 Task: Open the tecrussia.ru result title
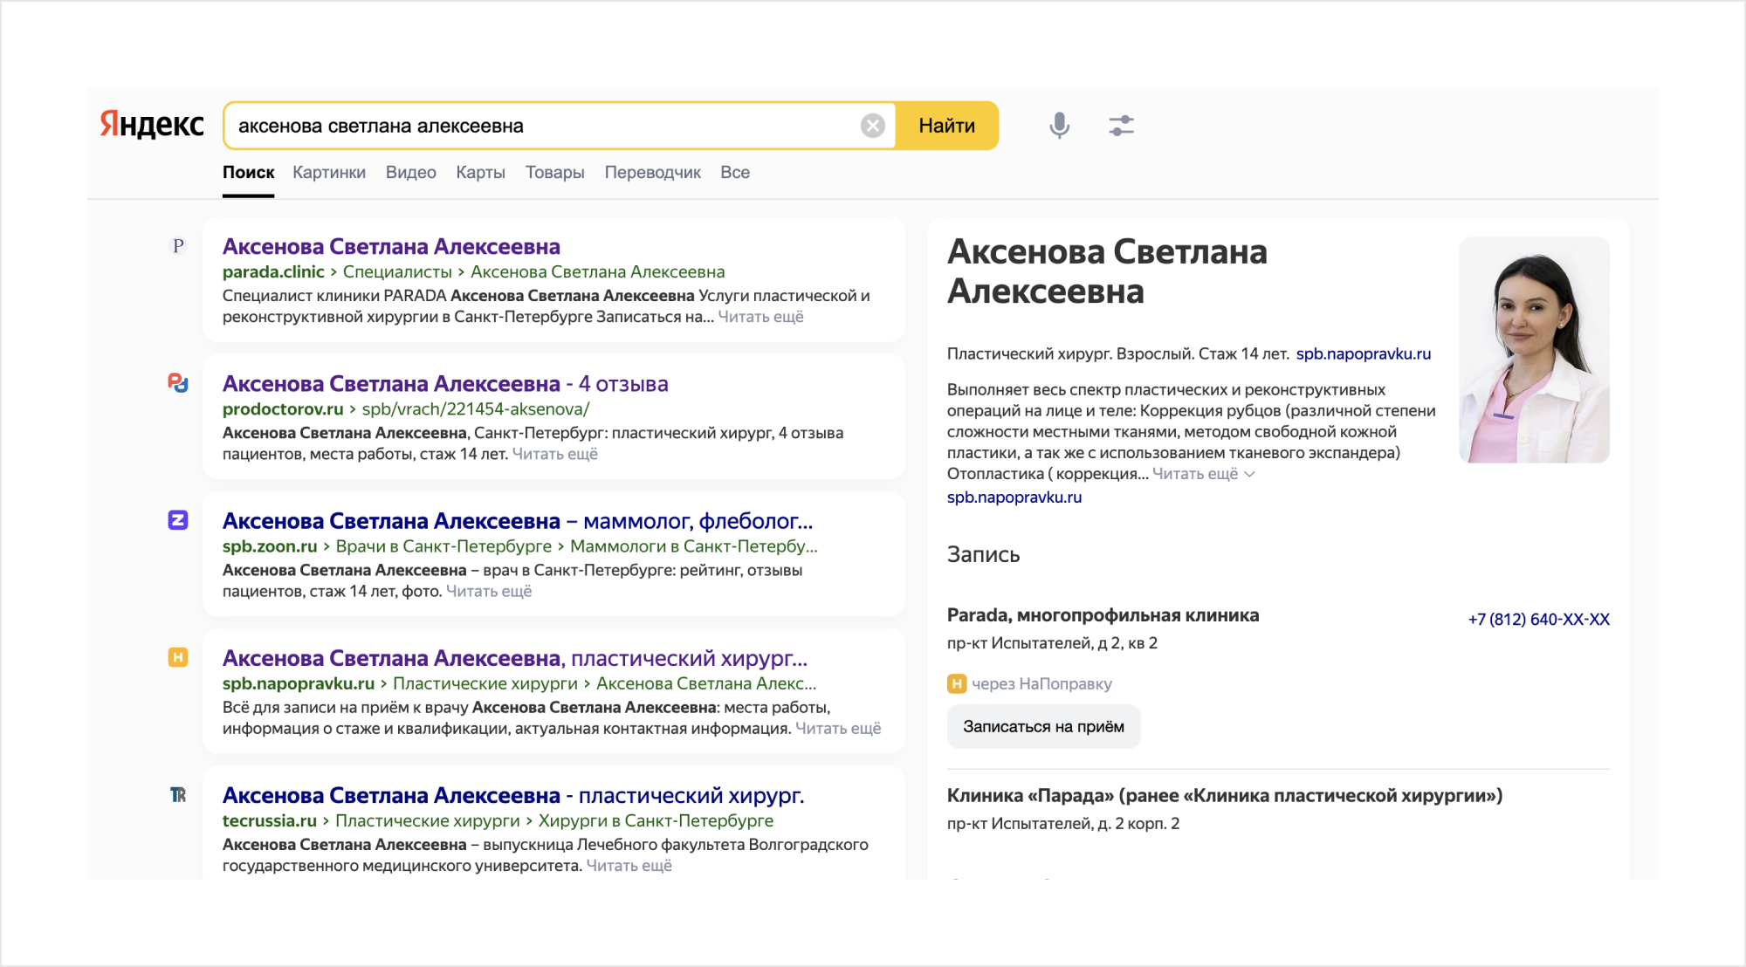click(x=513, y=794)
